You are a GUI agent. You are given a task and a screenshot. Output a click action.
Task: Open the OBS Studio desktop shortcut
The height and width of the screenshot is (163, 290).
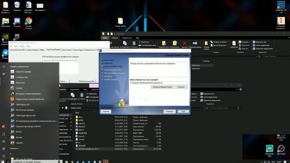point(281,150)
